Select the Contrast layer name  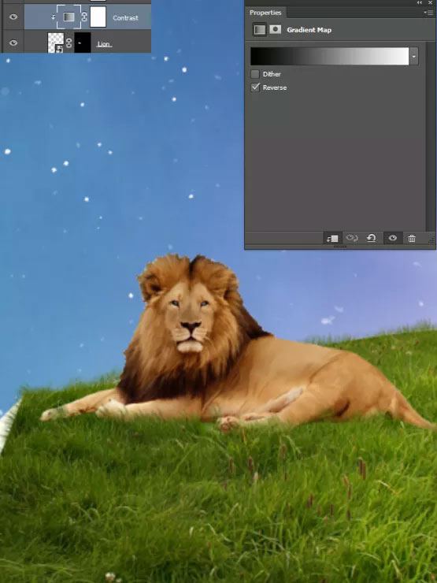click(x=125, y=17)
